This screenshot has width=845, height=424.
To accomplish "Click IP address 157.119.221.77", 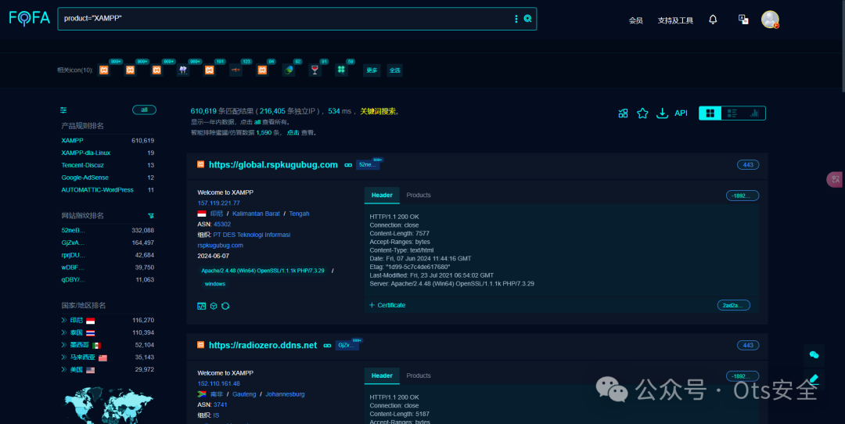I will [218, 203].
